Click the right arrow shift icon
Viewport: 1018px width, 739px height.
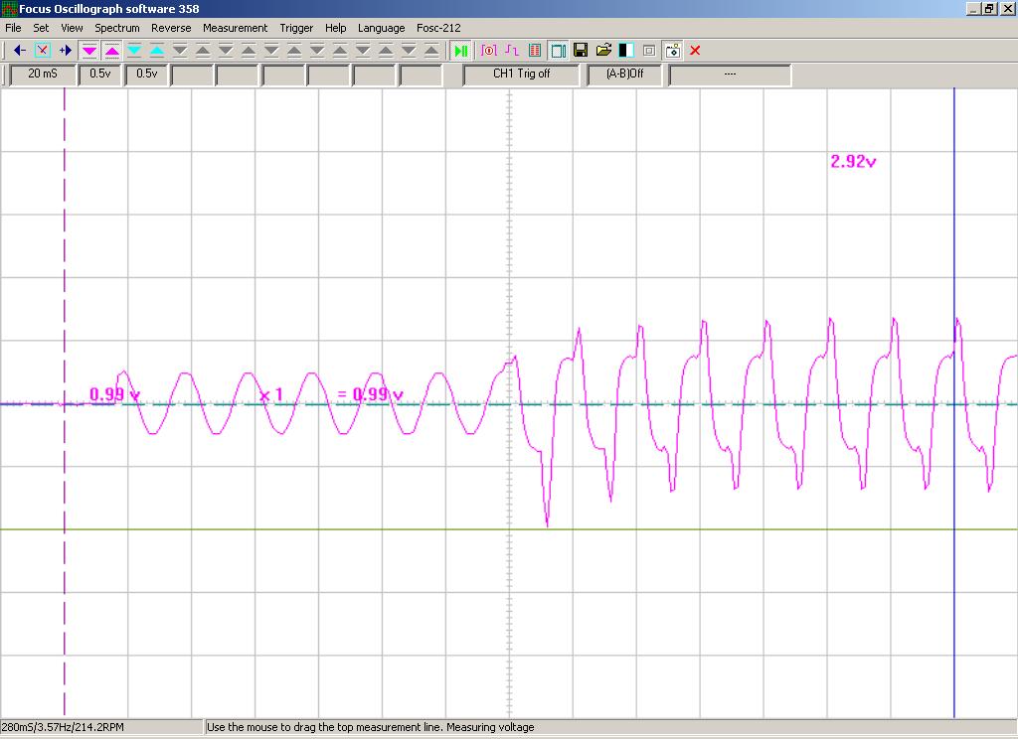[66, 50]
